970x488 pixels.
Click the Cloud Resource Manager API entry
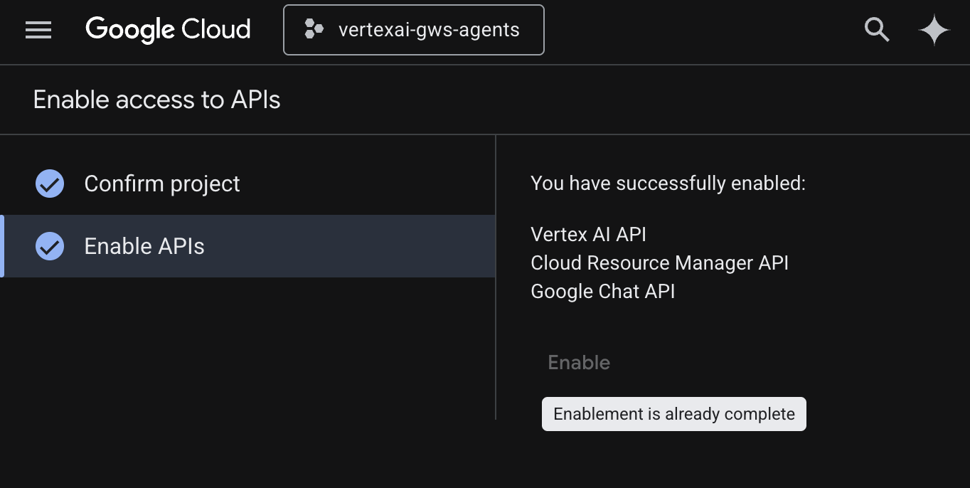(x=659, y=262)
